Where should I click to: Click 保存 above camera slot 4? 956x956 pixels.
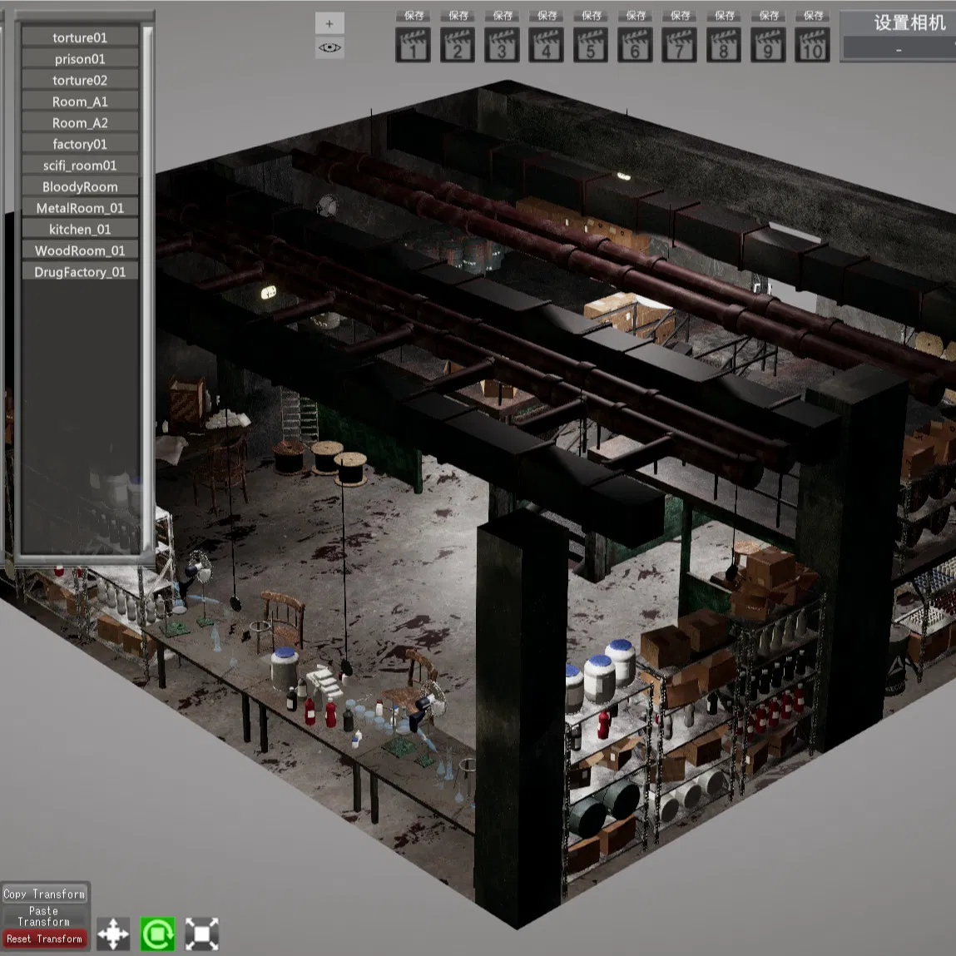coord(547,16)
